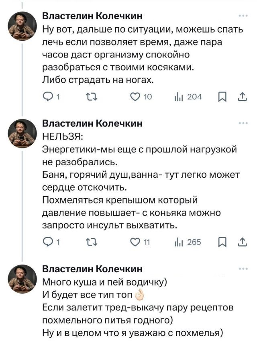Reply to the first tweet about sleeping
This screenshot has width=257, height=343.
tap(48, 97)
